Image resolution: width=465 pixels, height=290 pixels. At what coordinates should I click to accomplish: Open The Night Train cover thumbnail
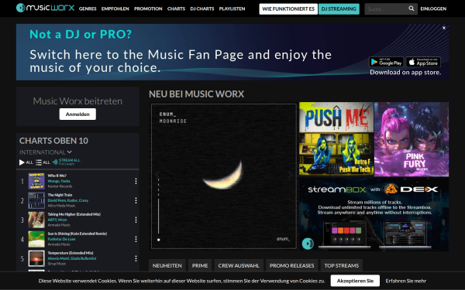pyautogui.click(x=36, y=200)
